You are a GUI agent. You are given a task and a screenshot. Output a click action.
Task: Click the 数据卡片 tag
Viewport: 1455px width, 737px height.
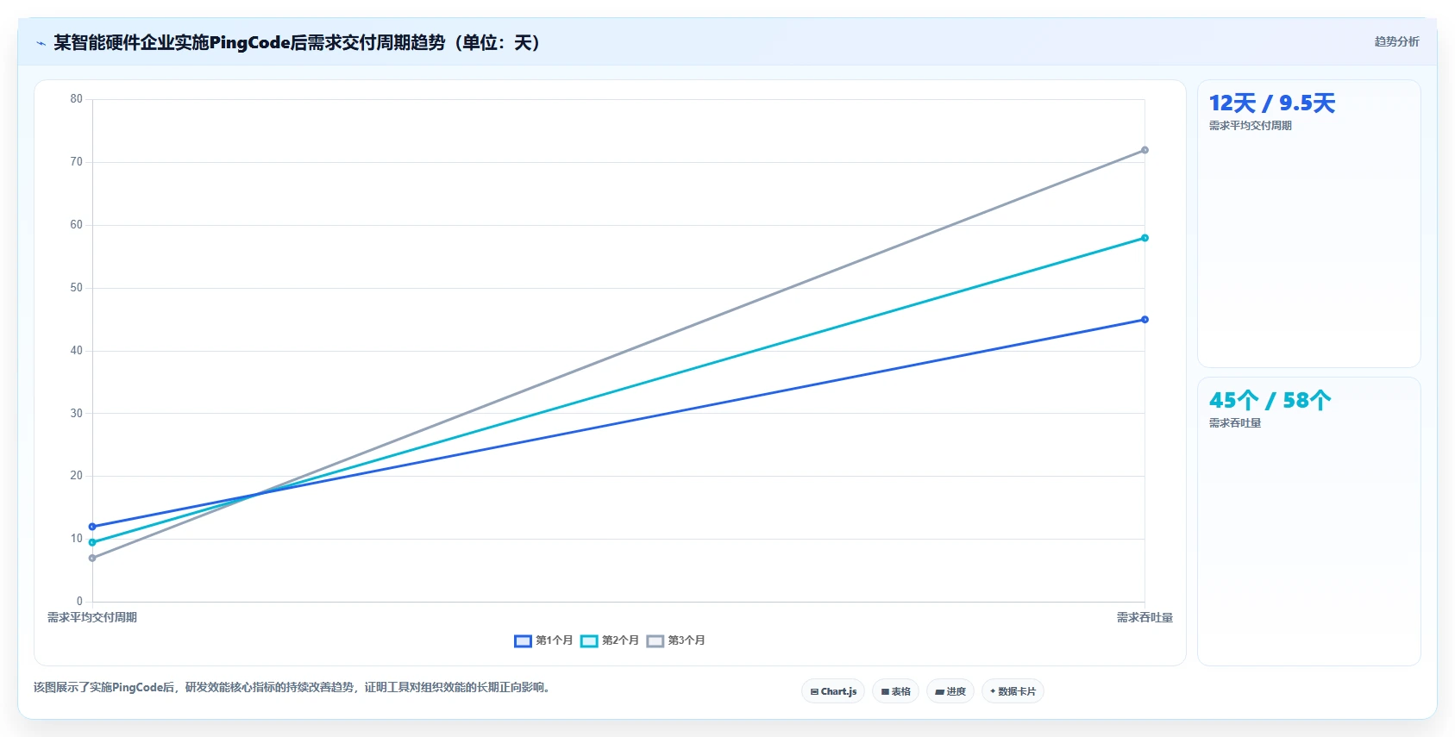click(1013, 691)
